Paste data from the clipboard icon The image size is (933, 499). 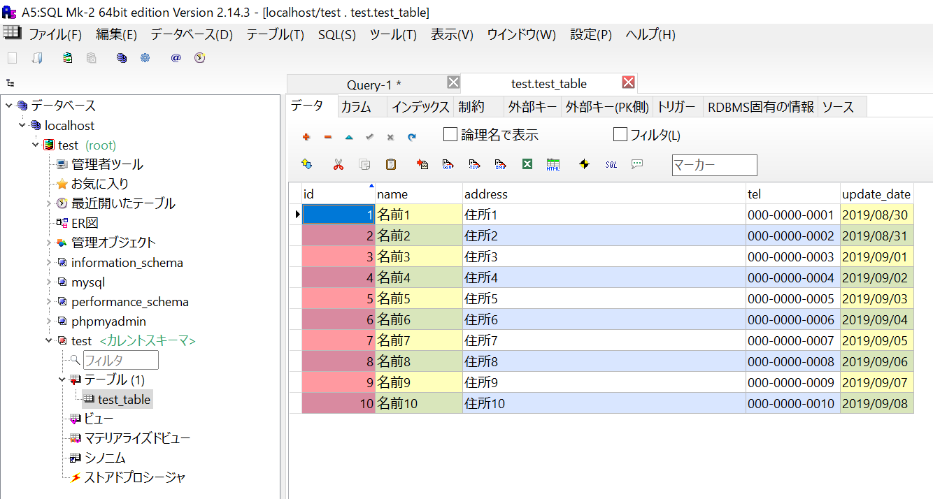390,164
